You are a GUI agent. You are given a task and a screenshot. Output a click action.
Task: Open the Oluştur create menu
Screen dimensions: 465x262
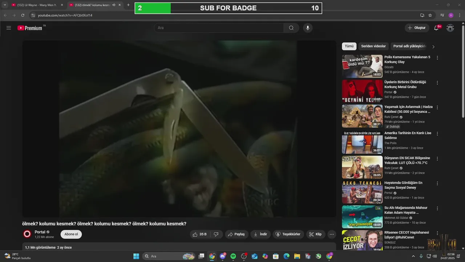(x=416, y=28)
